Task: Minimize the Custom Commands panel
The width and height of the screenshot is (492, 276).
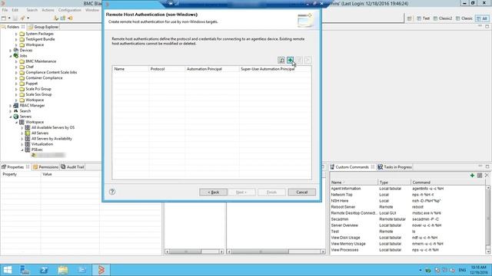Action: [480, 166]
